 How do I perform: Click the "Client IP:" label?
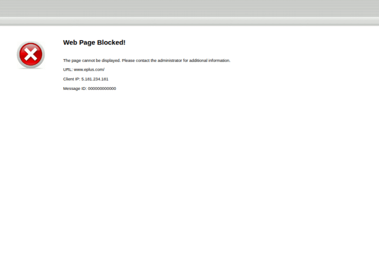pos(72,79)
